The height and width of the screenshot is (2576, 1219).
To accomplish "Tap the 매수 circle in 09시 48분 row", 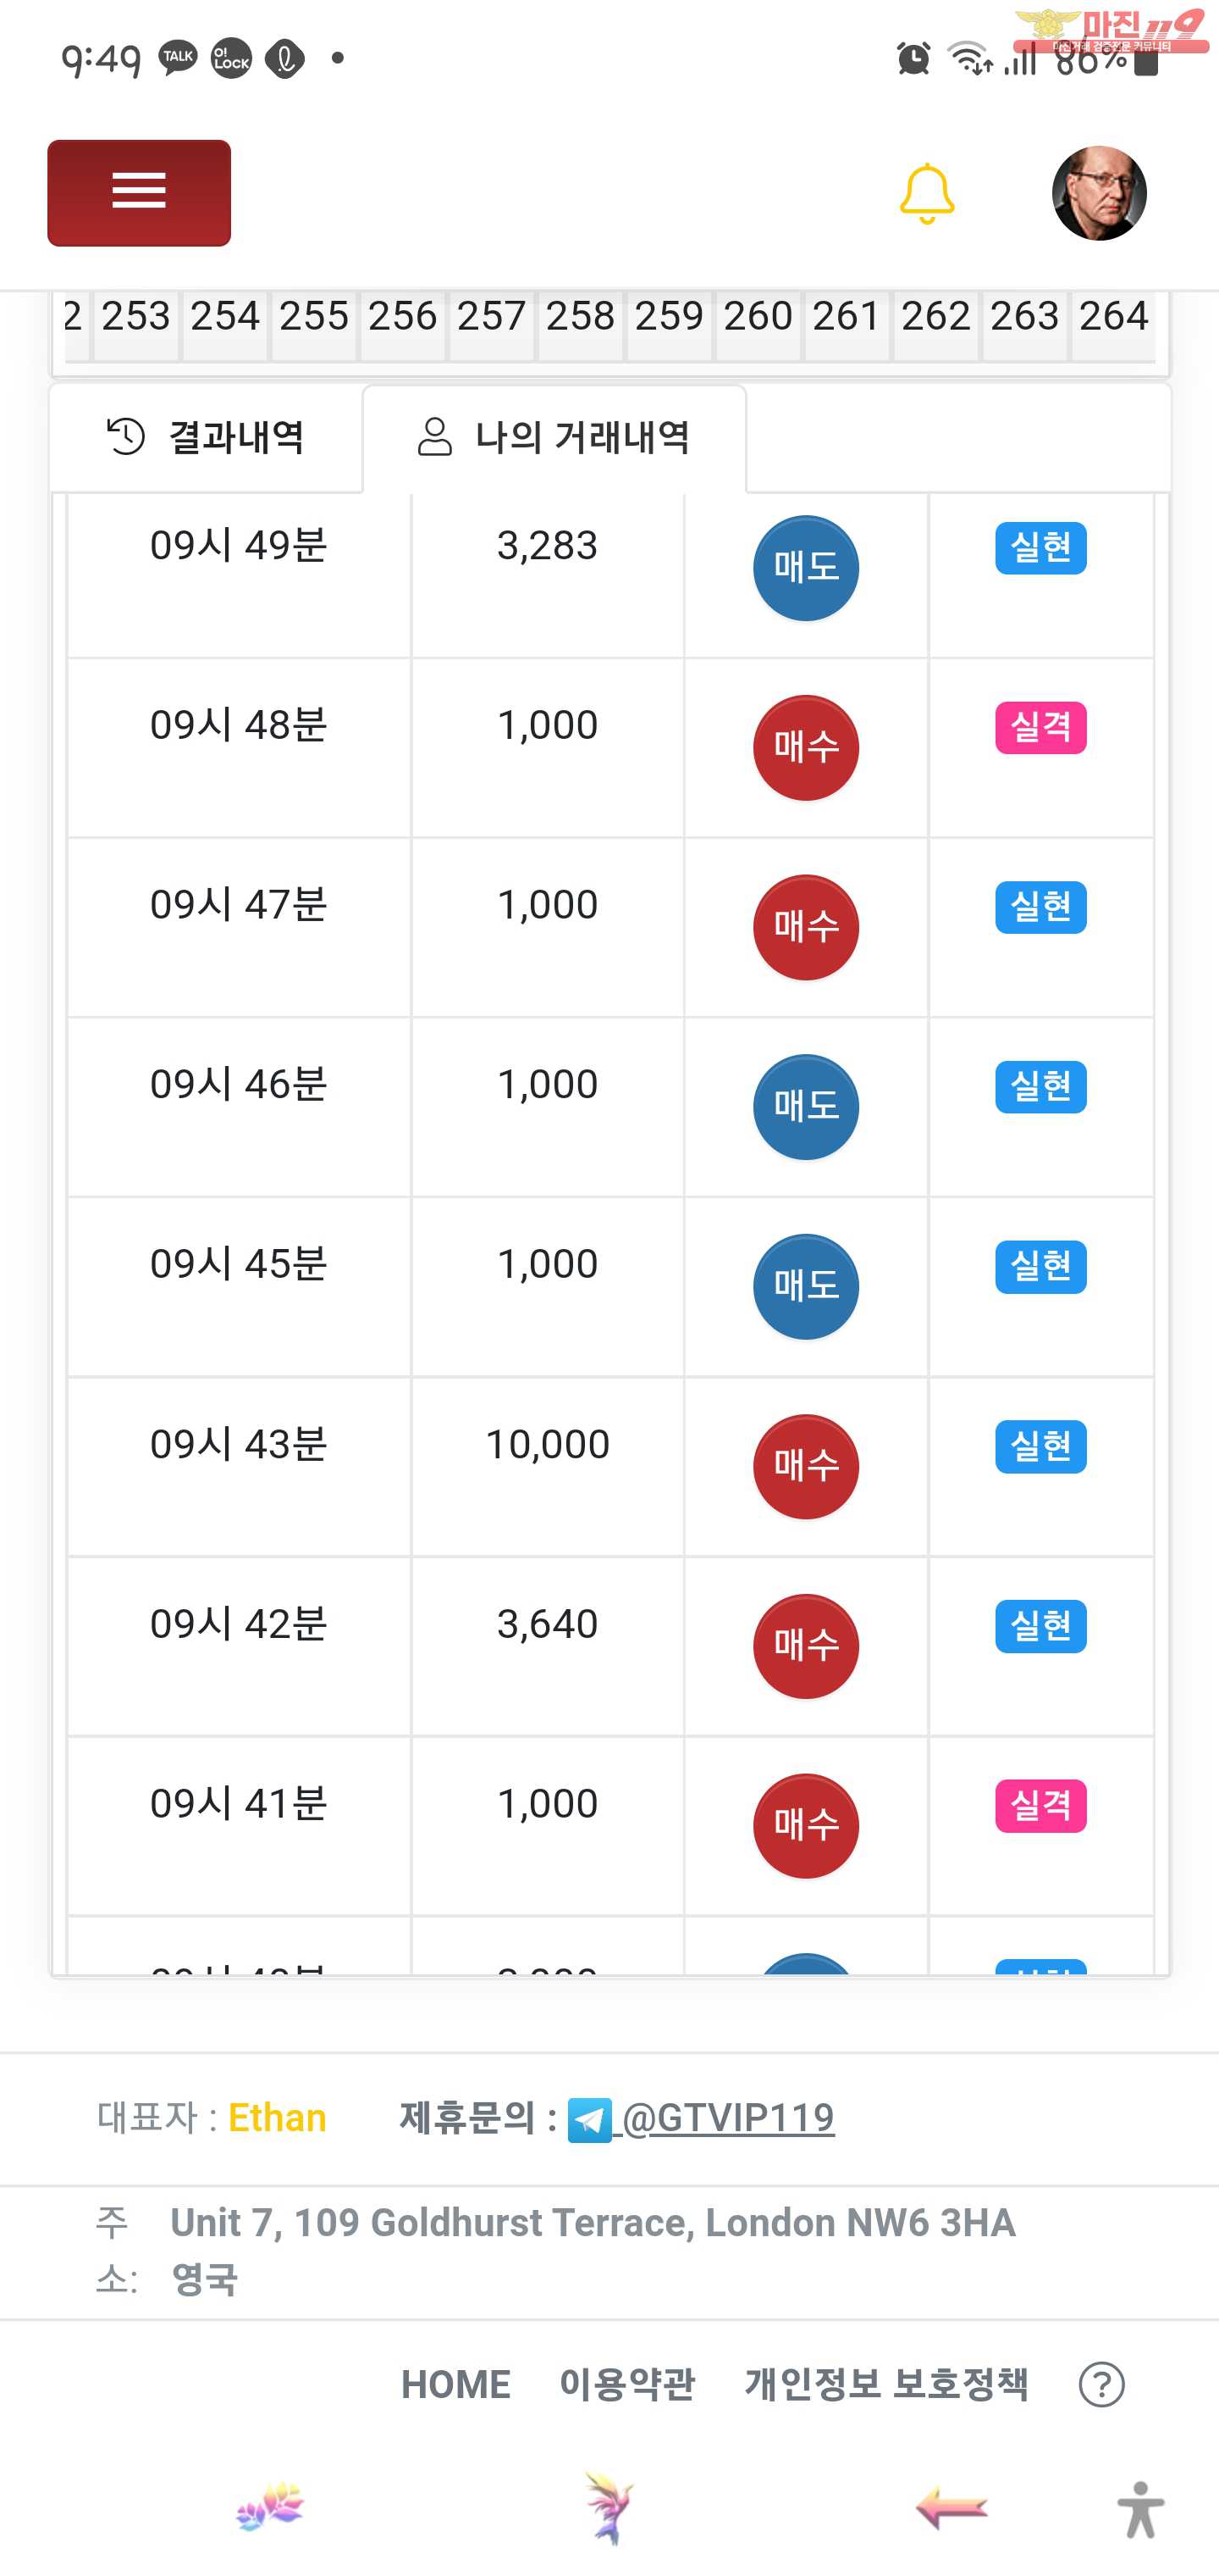I will [x=805, y=748].
